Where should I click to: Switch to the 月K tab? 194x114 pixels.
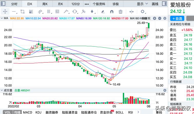pyautogui.click(x=60, y=4)
